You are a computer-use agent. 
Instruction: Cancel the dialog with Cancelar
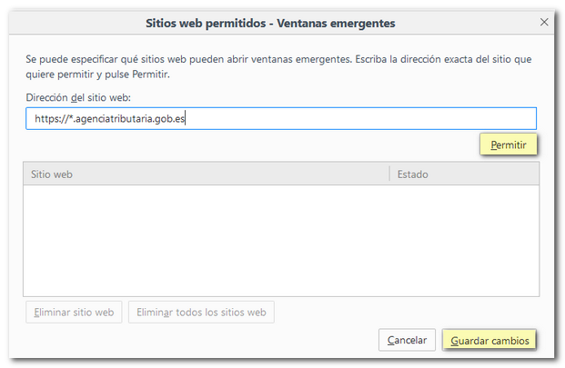pos(407,340)
